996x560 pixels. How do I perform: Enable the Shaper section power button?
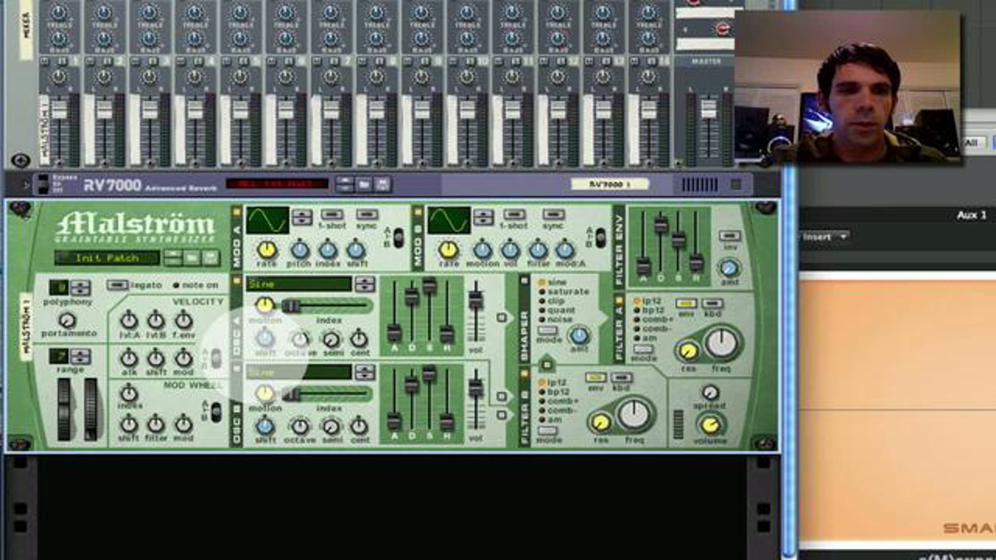[525, 281]
